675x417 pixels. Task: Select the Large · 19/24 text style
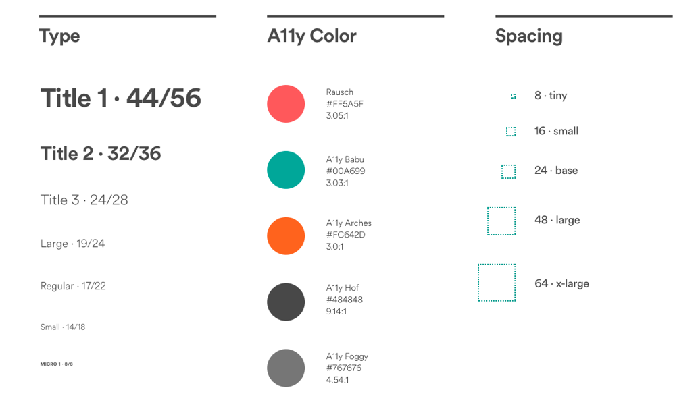pyautogui.click(x=73, y=244)
